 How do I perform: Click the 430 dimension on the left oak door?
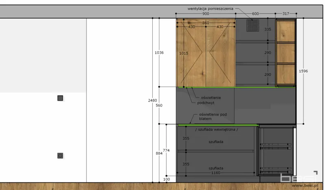(191, 27)
